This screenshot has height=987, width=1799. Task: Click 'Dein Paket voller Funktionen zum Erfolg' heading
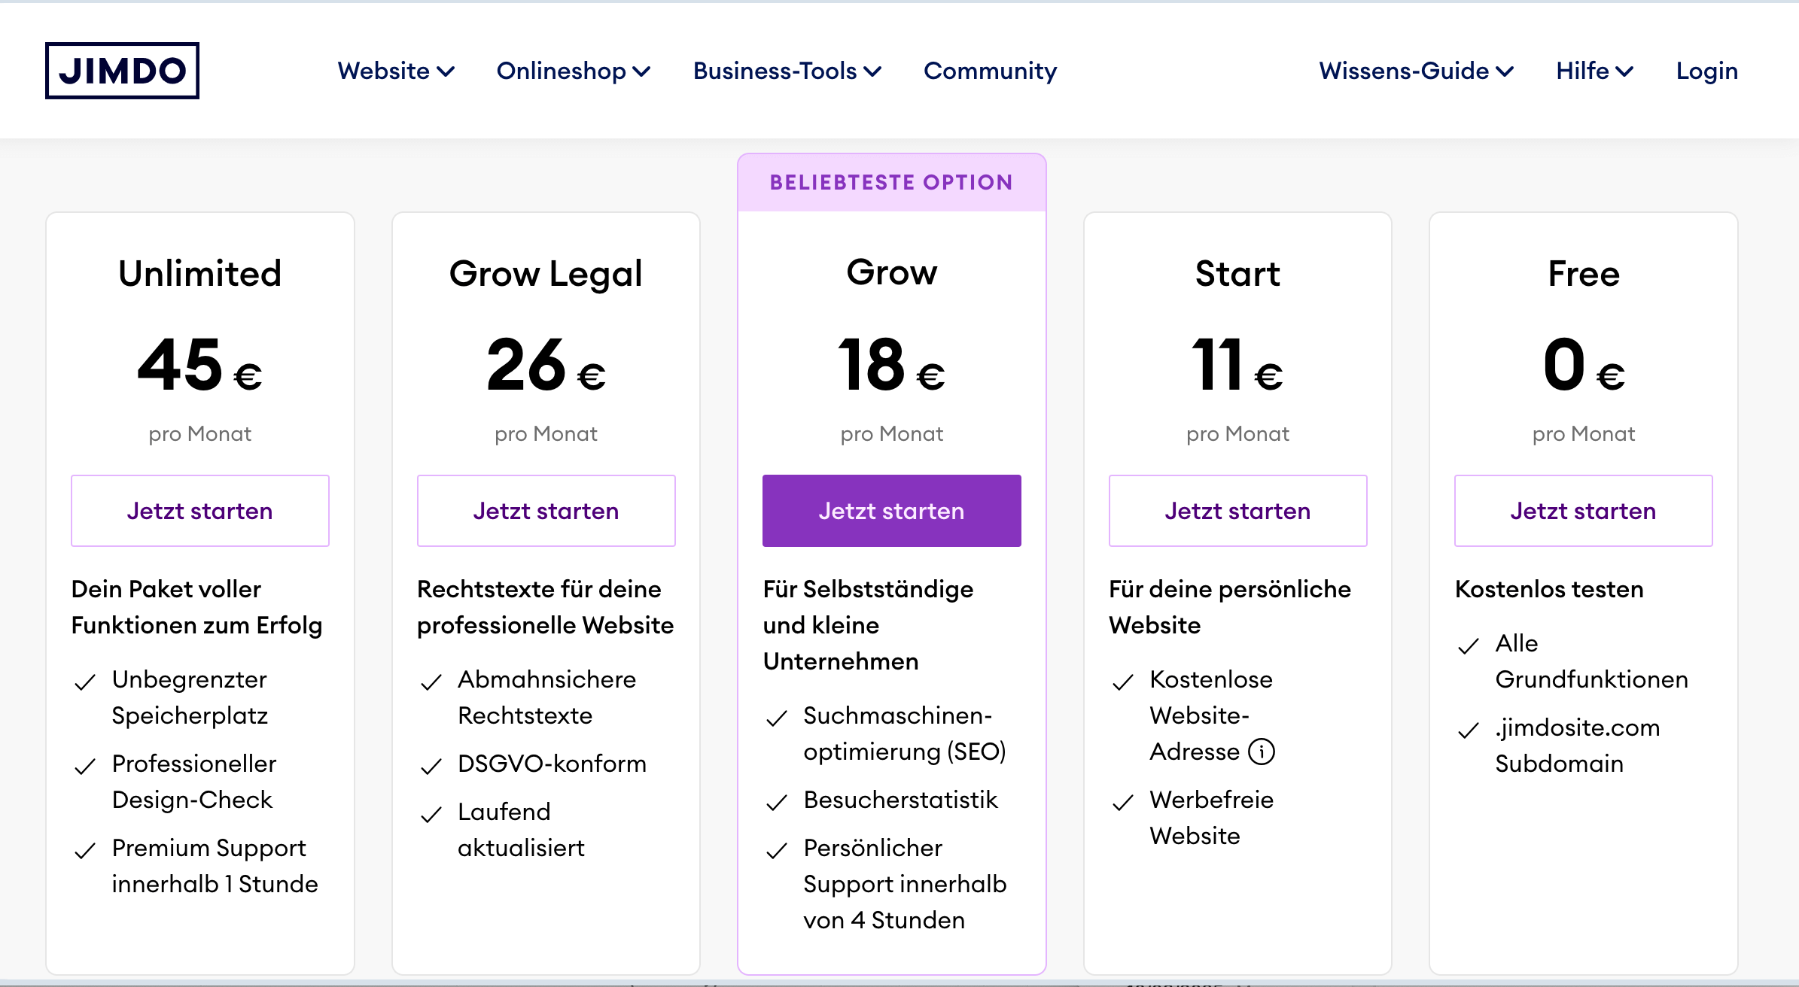(x=196, y=607)
